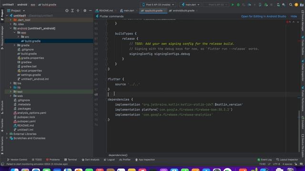Click the red error indicator in editor corner

click(288, 22)
